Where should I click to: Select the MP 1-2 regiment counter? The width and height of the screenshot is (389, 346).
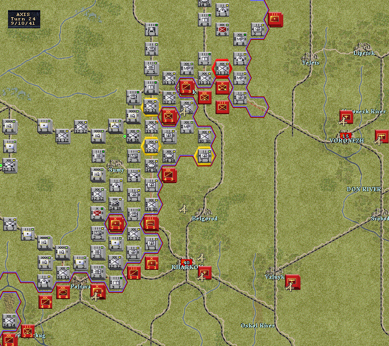point(240,78)
